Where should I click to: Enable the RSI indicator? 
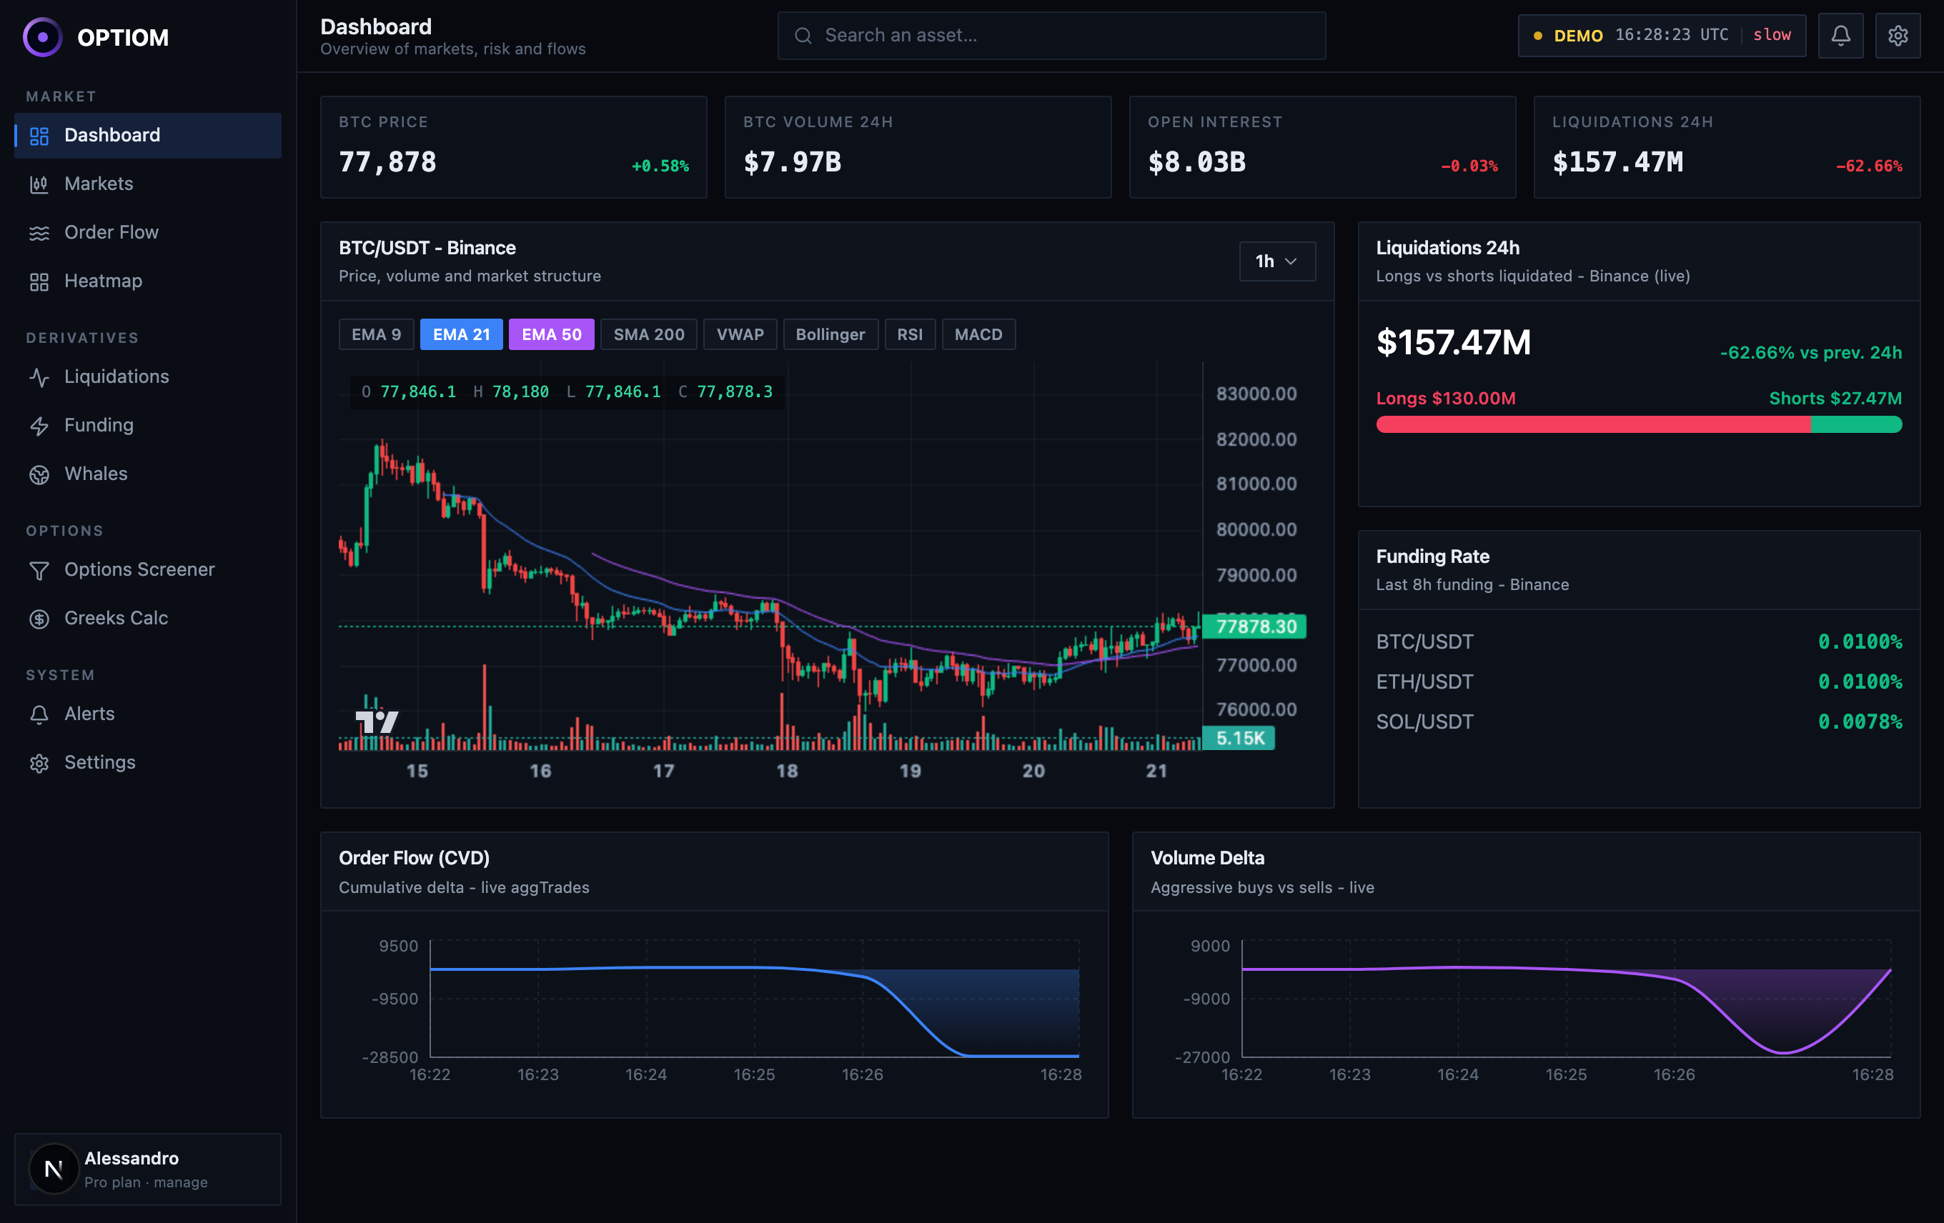pyautogui.click(x=910, y=334)
